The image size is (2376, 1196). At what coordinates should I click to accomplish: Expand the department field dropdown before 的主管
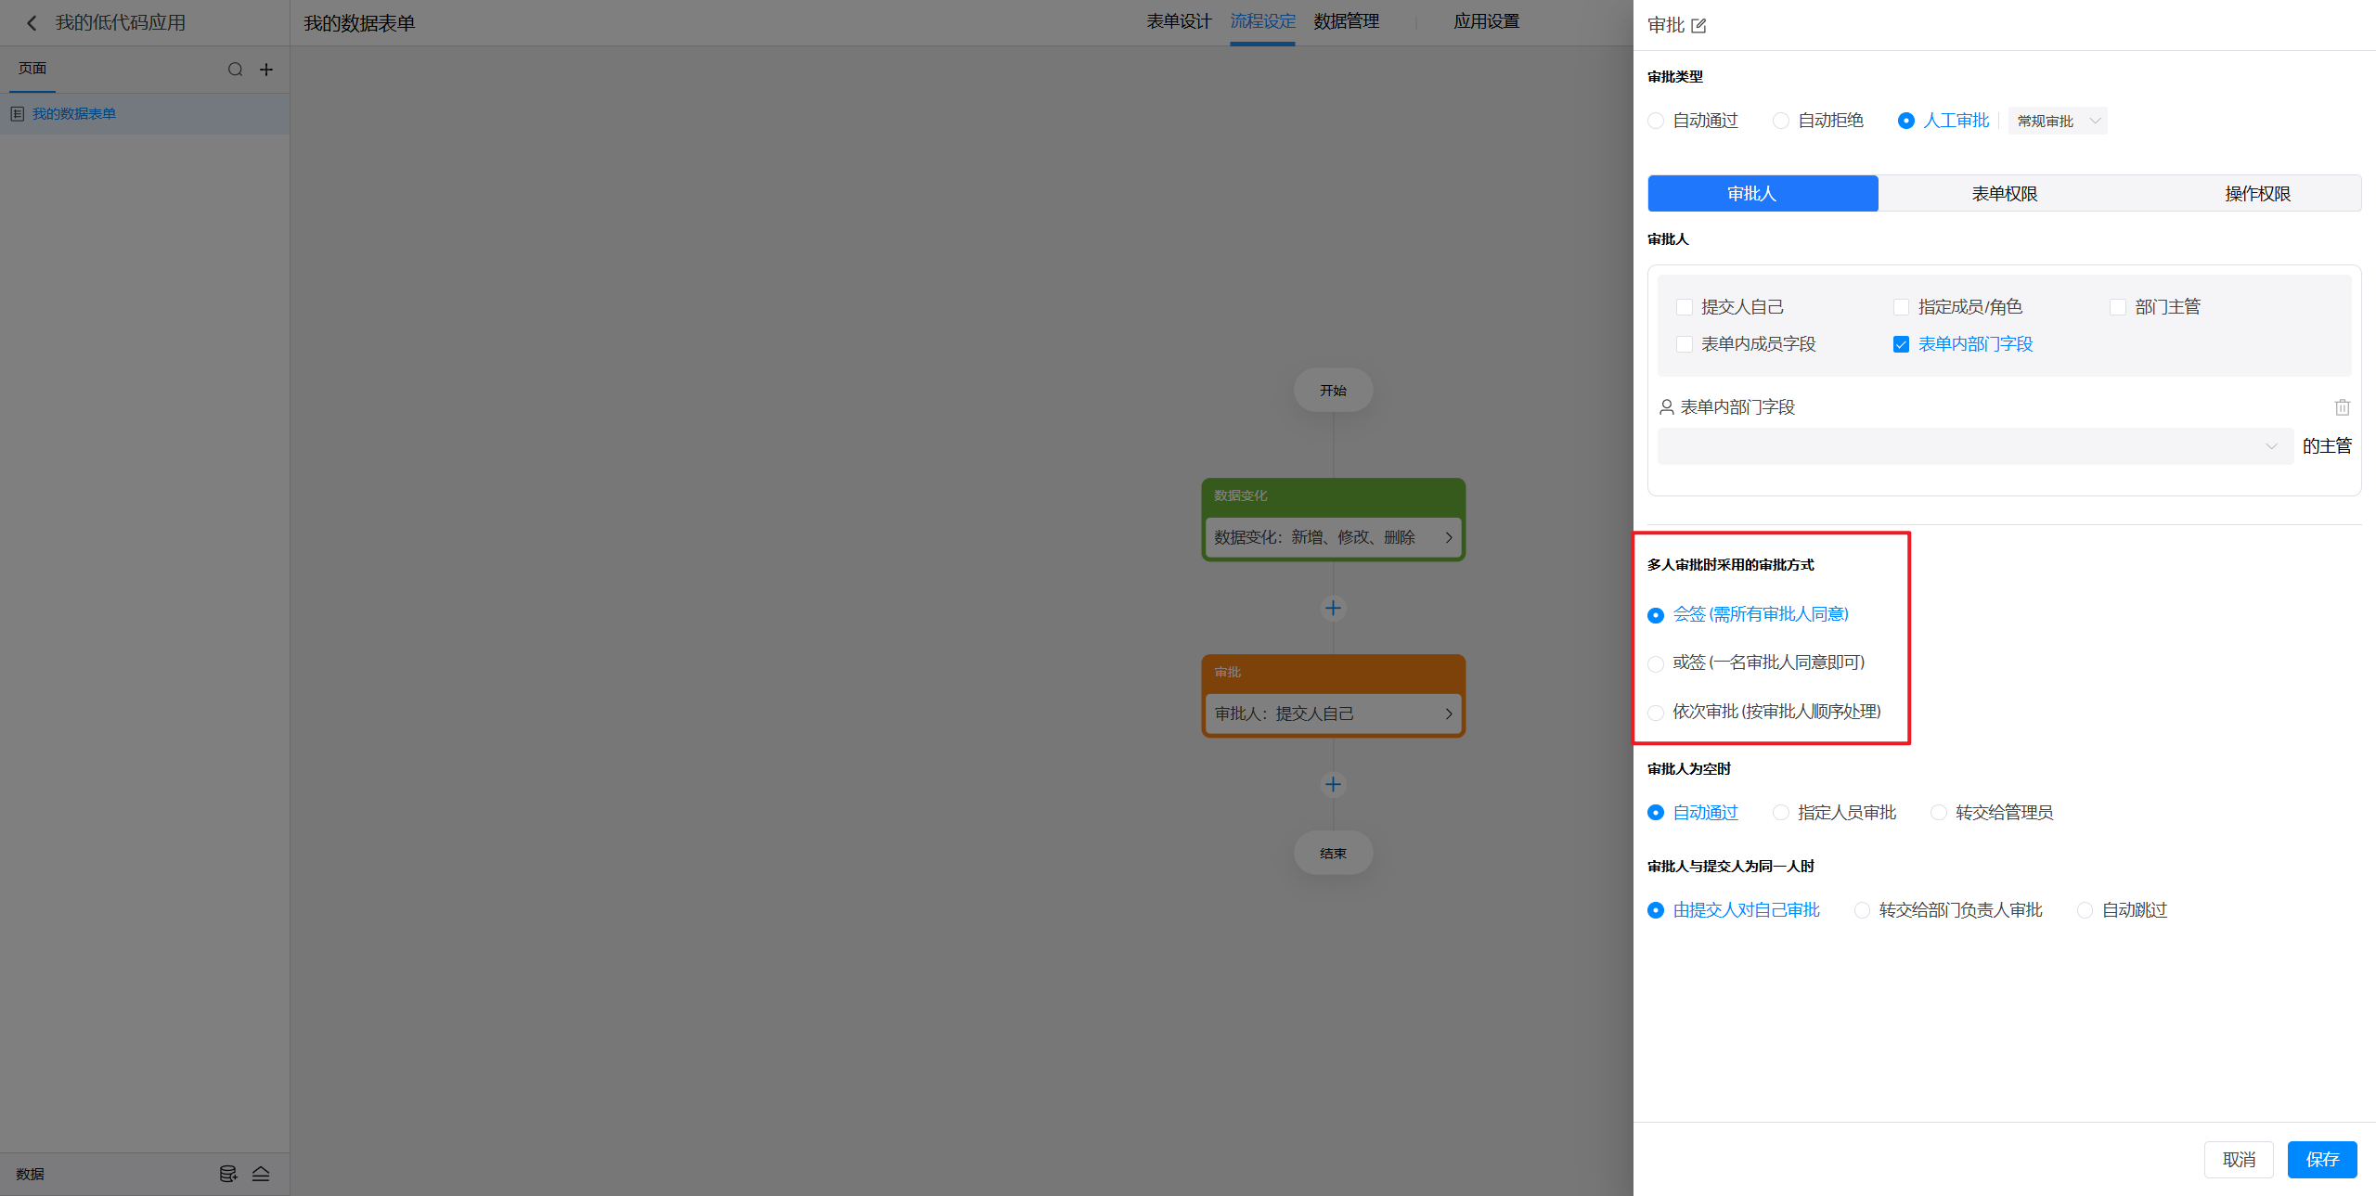[x=1974, y=446]
